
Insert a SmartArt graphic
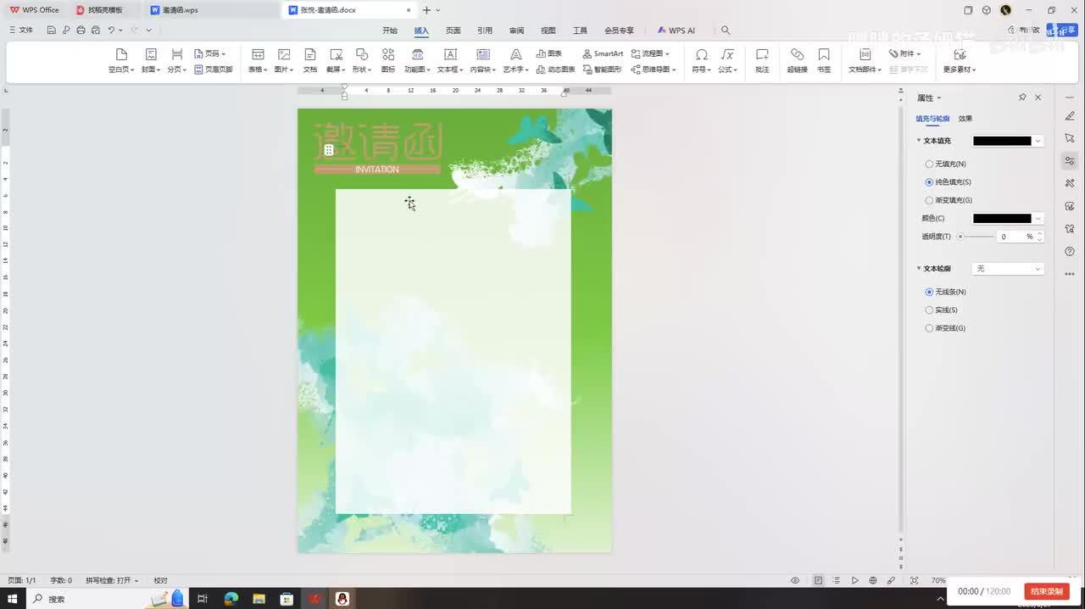604,53
